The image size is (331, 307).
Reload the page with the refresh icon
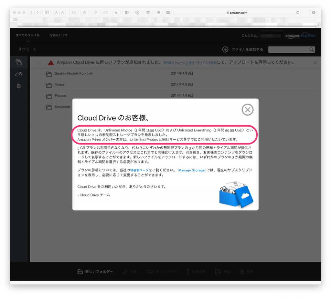click(298, 13)
